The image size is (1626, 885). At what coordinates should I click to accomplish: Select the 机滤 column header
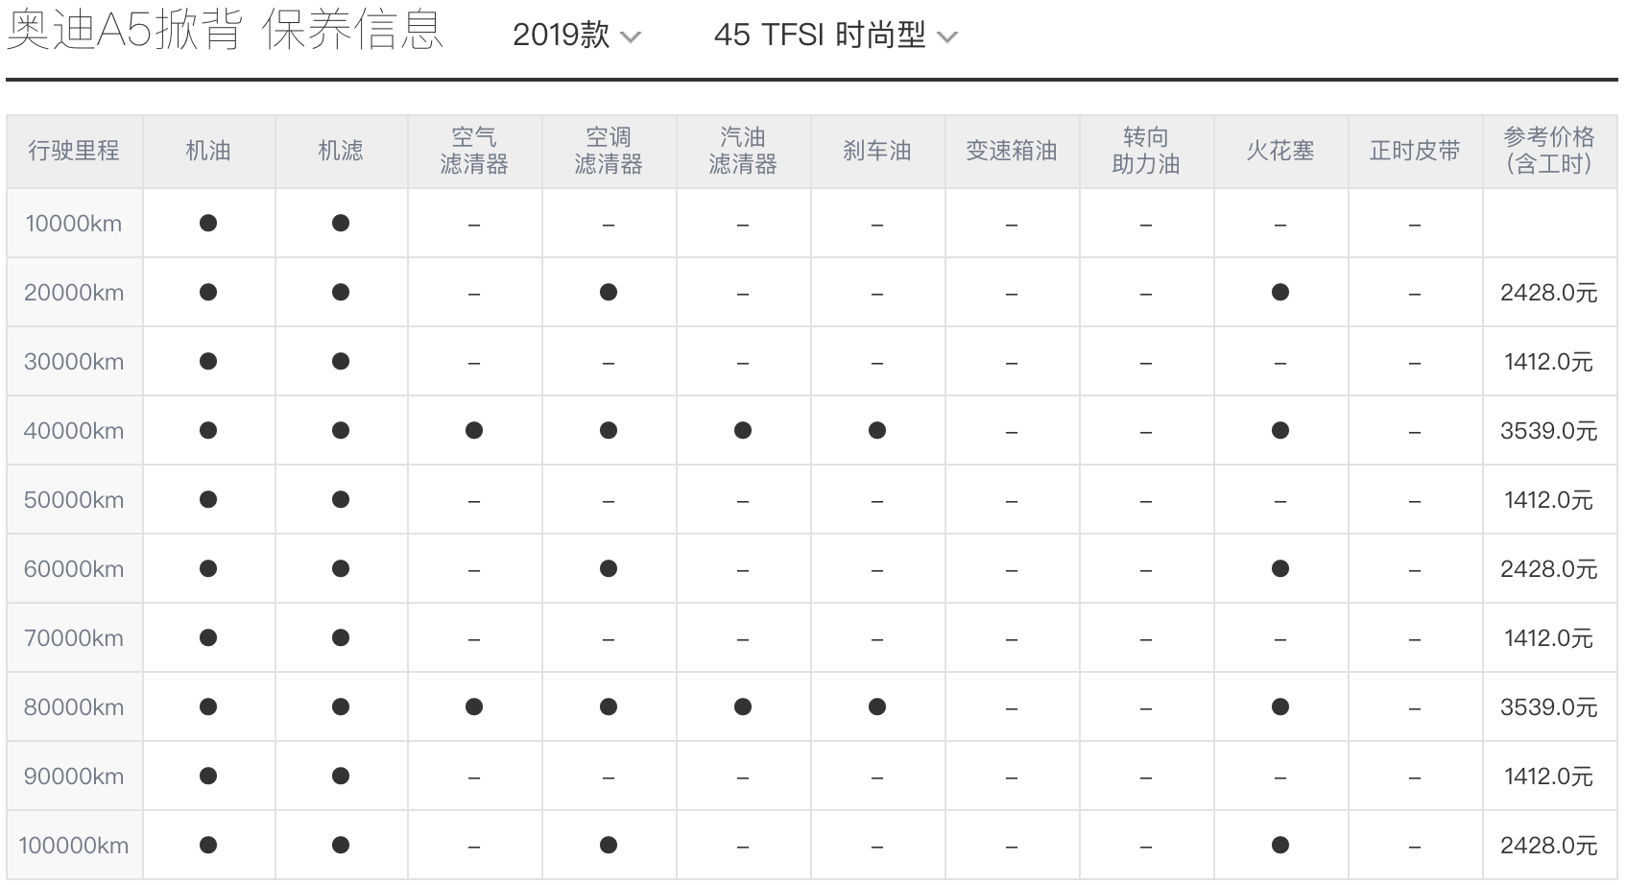click(341, 151)
